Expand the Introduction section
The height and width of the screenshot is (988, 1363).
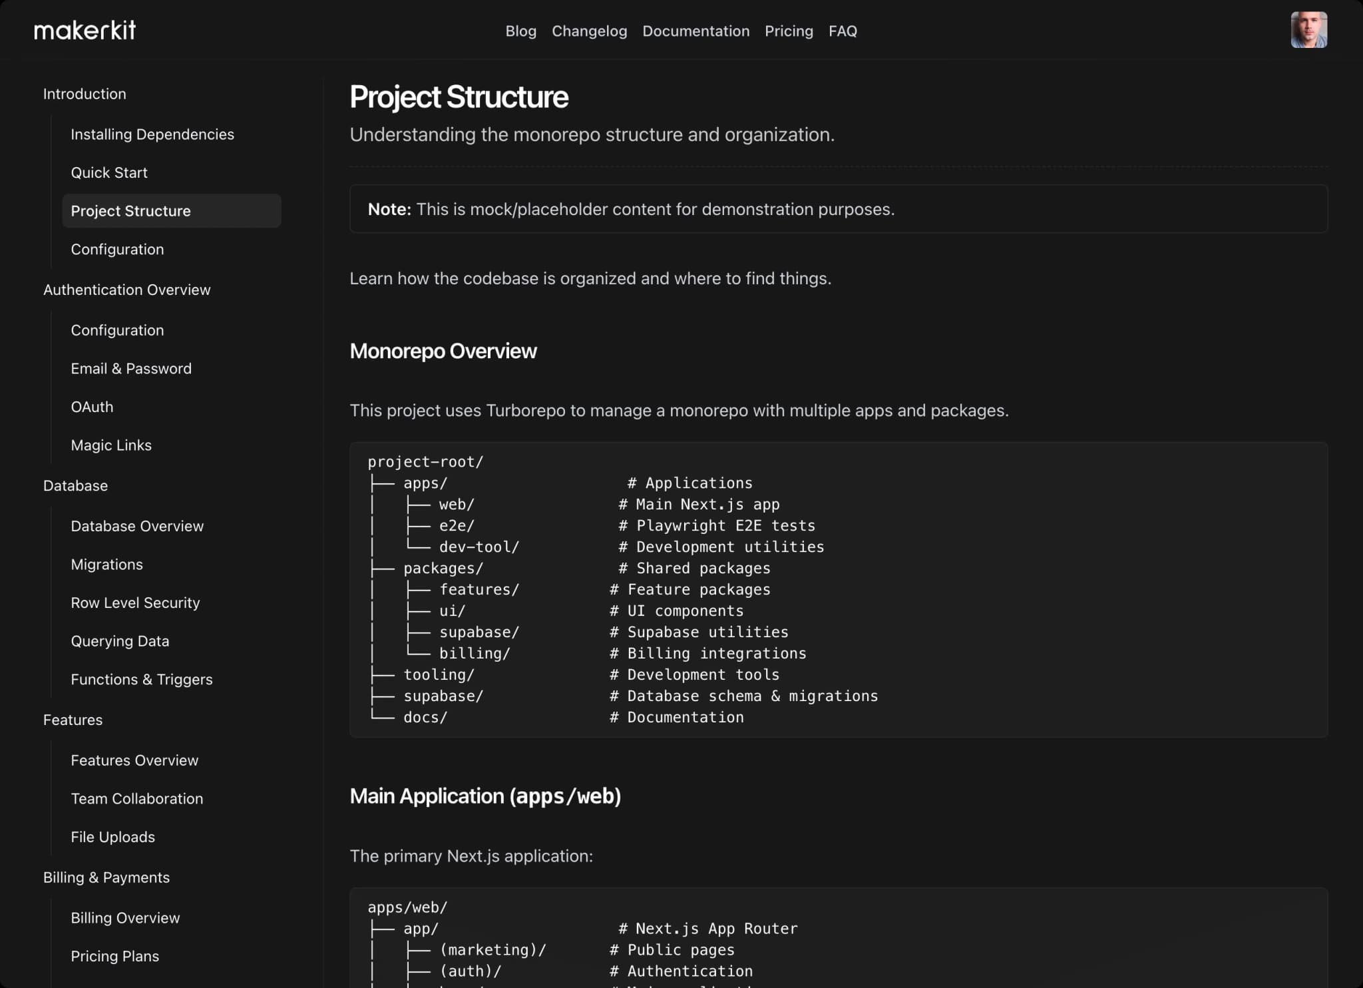click(85, 93)
